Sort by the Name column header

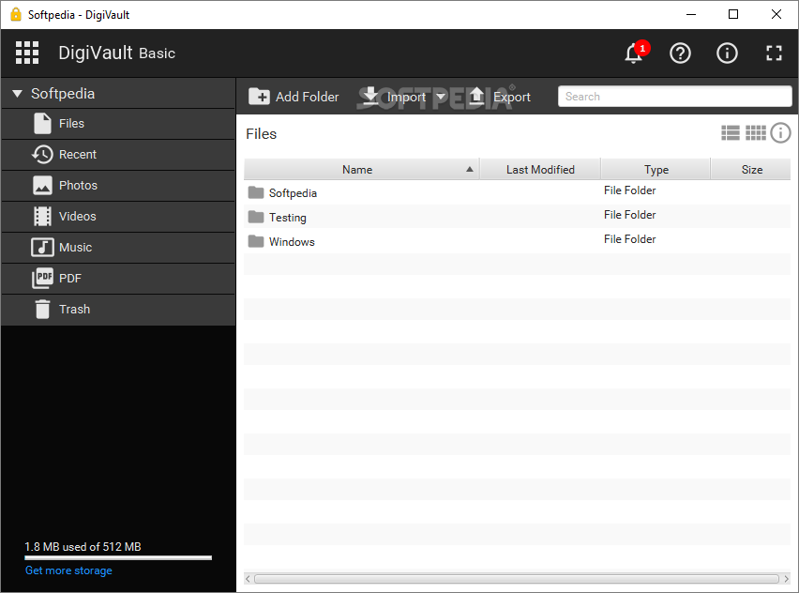361,169
